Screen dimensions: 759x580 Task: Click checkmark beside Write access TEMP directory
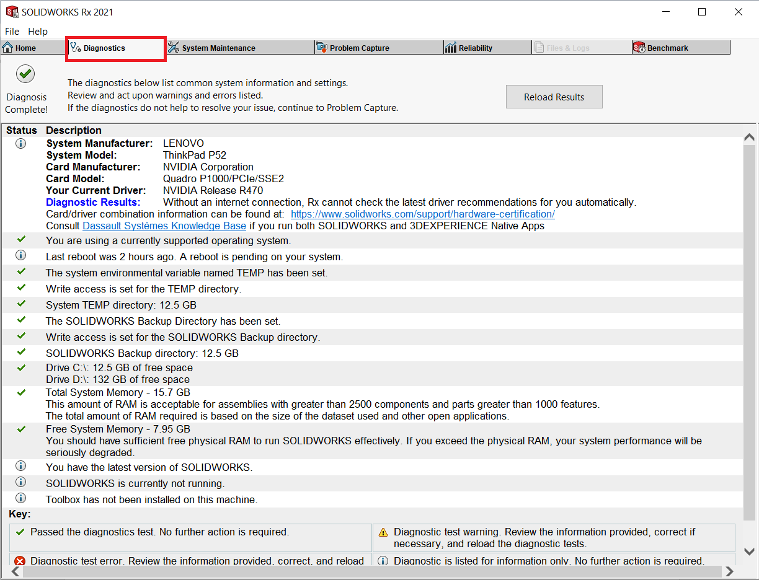pos(21,288)
